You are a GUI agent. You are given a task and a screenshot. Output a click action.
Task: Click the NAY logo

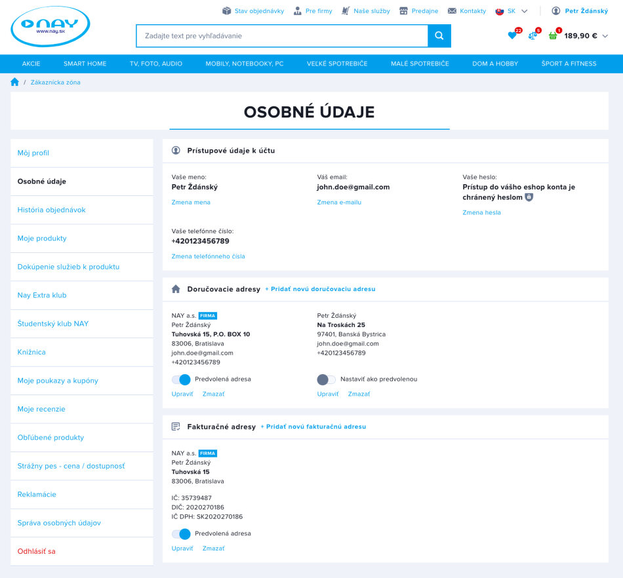tap(50, 26)
